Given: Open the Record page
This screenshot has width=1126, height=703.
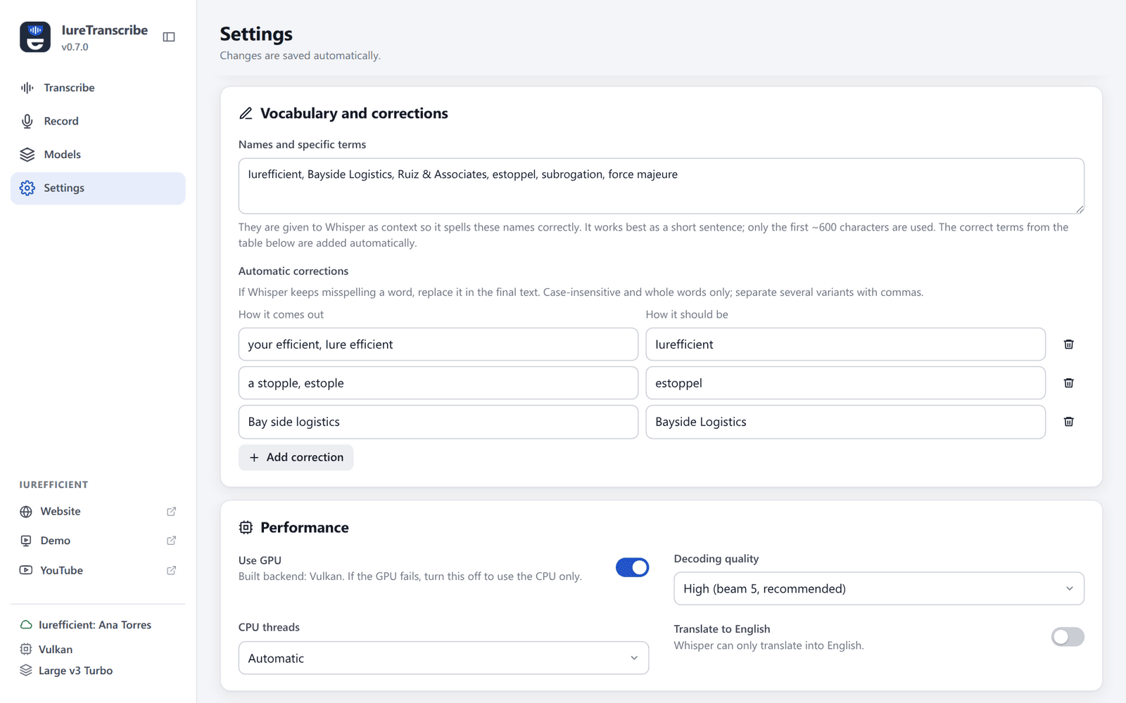Looking at the screenshot, I should tap(98, 121).
